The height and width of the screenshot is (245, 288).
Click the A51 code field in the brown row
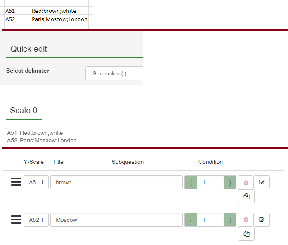coord(36,182)
